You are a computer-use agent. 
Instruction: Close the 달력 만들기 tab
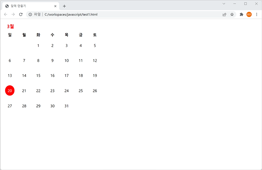tap(55, 6)
